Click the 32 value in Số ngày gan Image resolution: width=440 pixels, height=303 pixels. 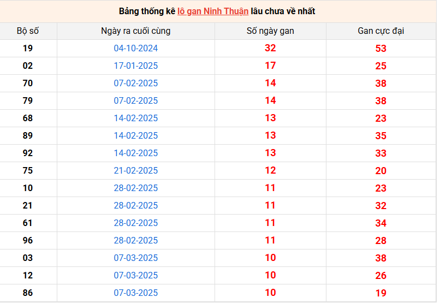pos(270,48)
